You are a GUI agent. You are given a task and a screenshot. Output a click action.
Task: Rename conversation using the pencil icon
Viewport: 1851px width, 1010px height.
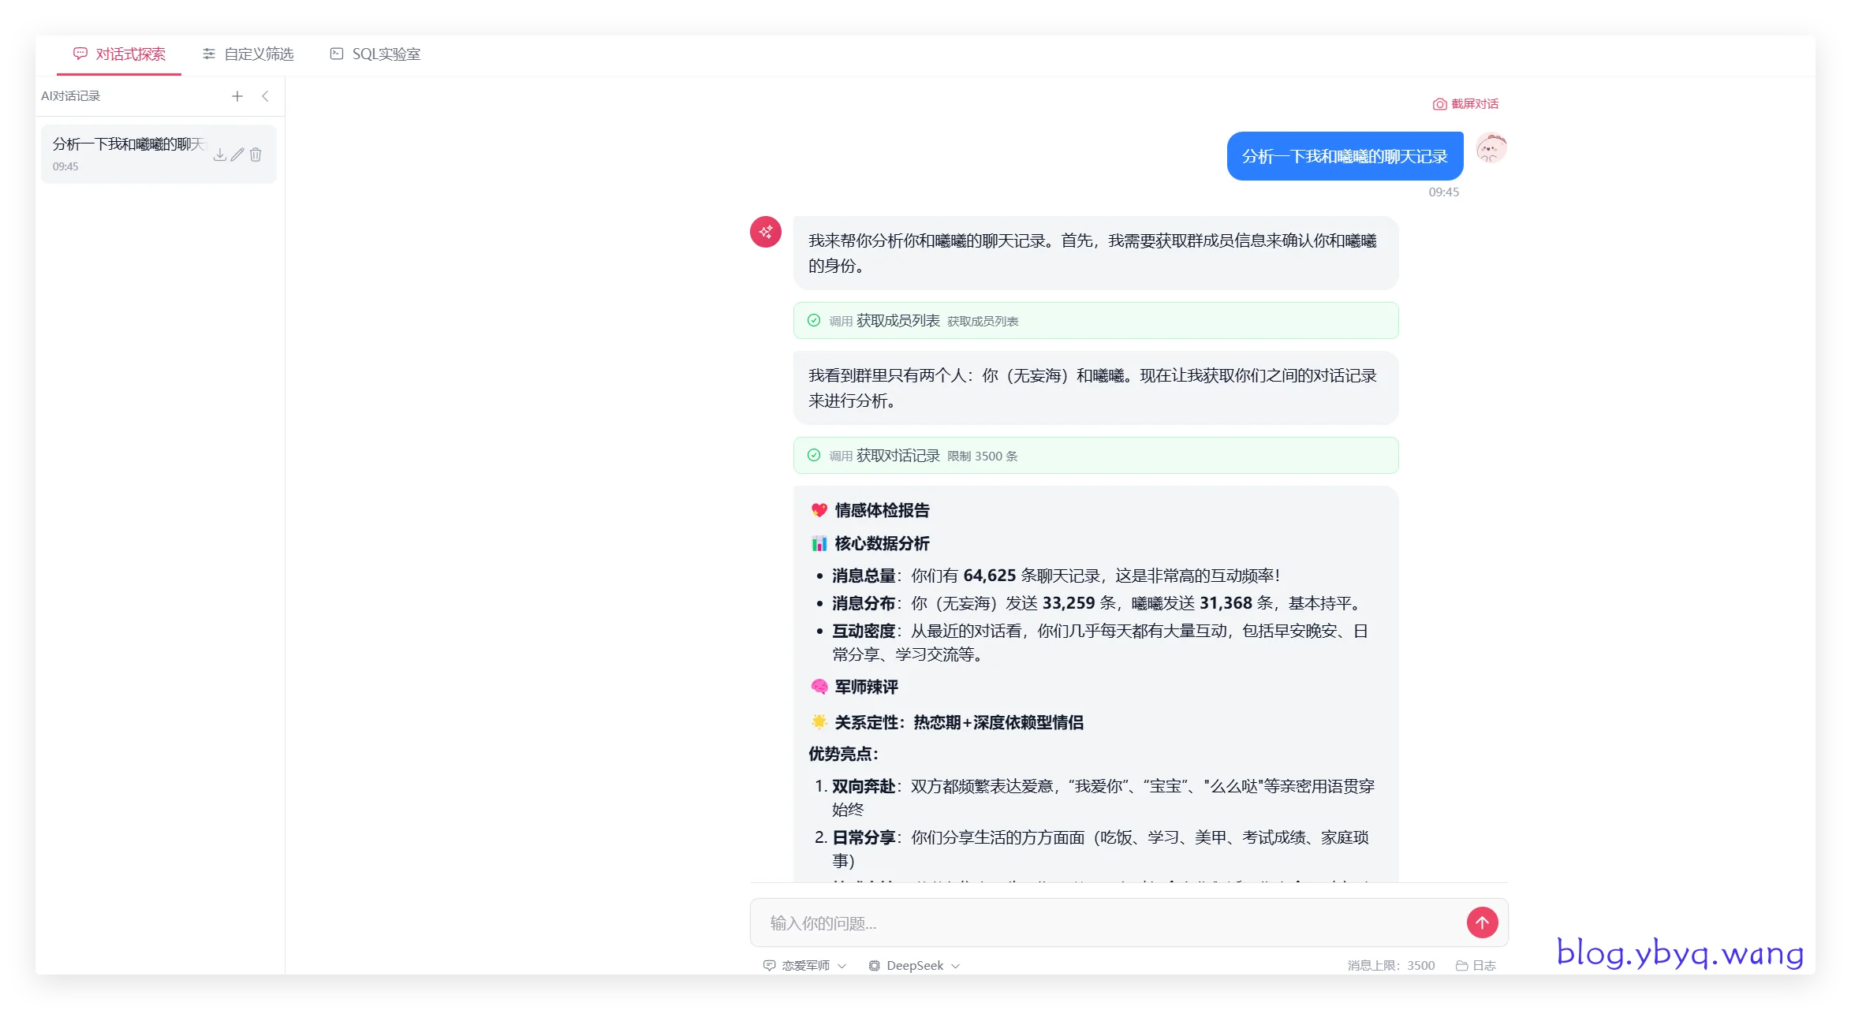pyautogui.click(x=237, y=155)
